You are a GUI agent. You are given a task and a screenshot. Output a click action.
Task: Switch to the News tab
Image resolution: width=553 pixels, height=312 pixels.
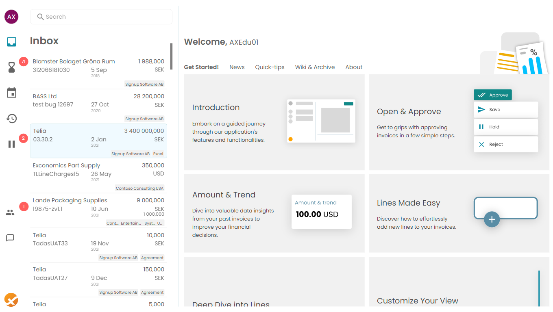tap(237, 67)
